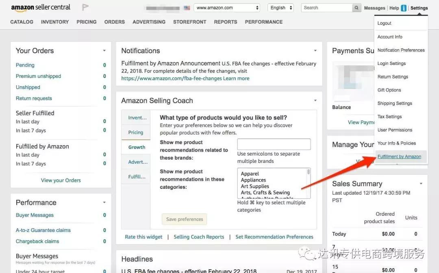
Task: Click the Amazon Seller Central logo
Action: pos(41,8)
